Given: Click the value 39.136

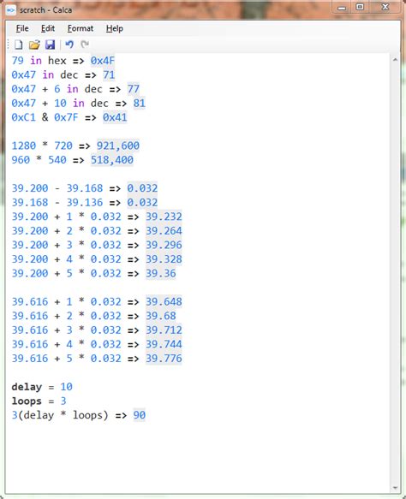Looking at the screenshot, I should (x=85, y=202).
